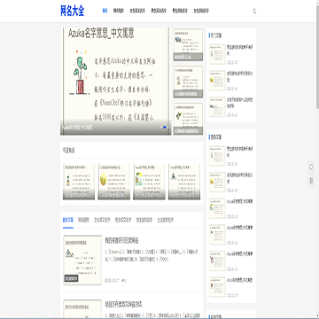Image resolution: width=319 pixels, height=319 pixels.
Task: Switch to 男生游戏名字 tab above article list
Action: pyautogui.click(x=144, y=220)
